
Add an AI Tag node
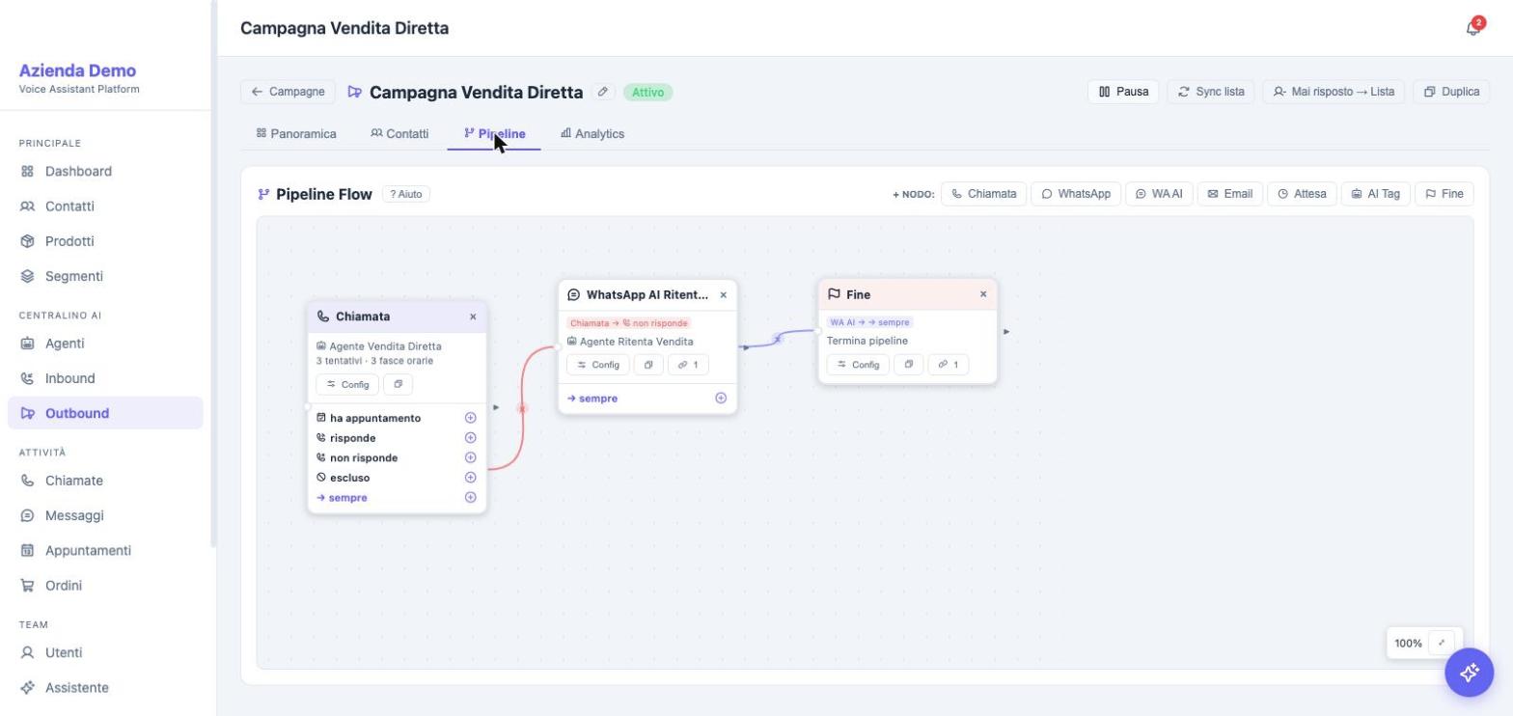click(1376, 194)
